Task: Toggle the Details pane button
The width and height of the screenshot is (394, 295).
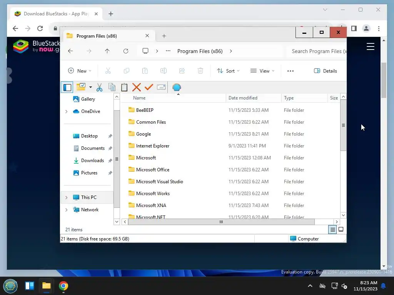Action: pyautogui.click(x=326, y=71)
